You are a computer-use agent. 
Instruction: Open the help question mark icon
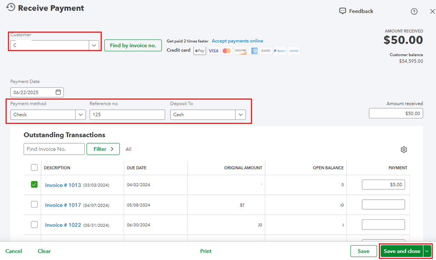[x=414, y=11]
